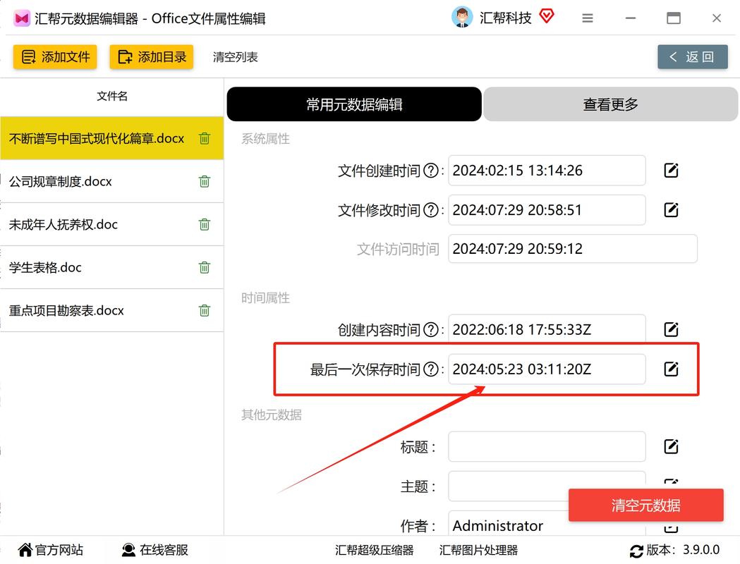Edit 创建内容时间 using its pencil icon
The height and width of the screenshot is (564, 740).
click(671, 329)
